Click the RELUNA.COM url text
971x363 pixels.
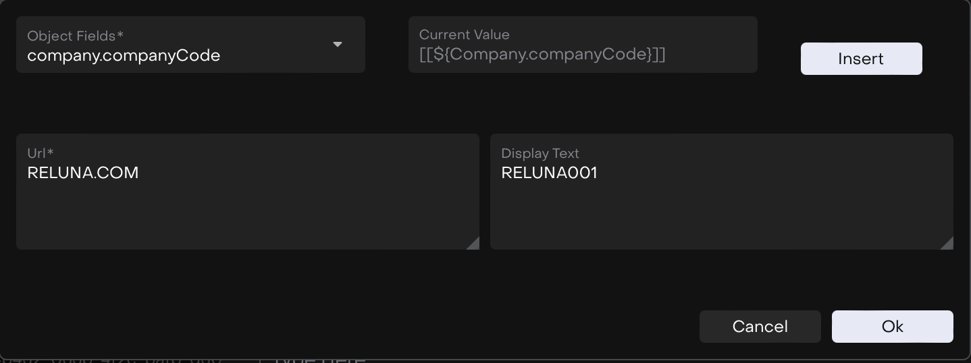pyautogui.click(x=83, y=173)
